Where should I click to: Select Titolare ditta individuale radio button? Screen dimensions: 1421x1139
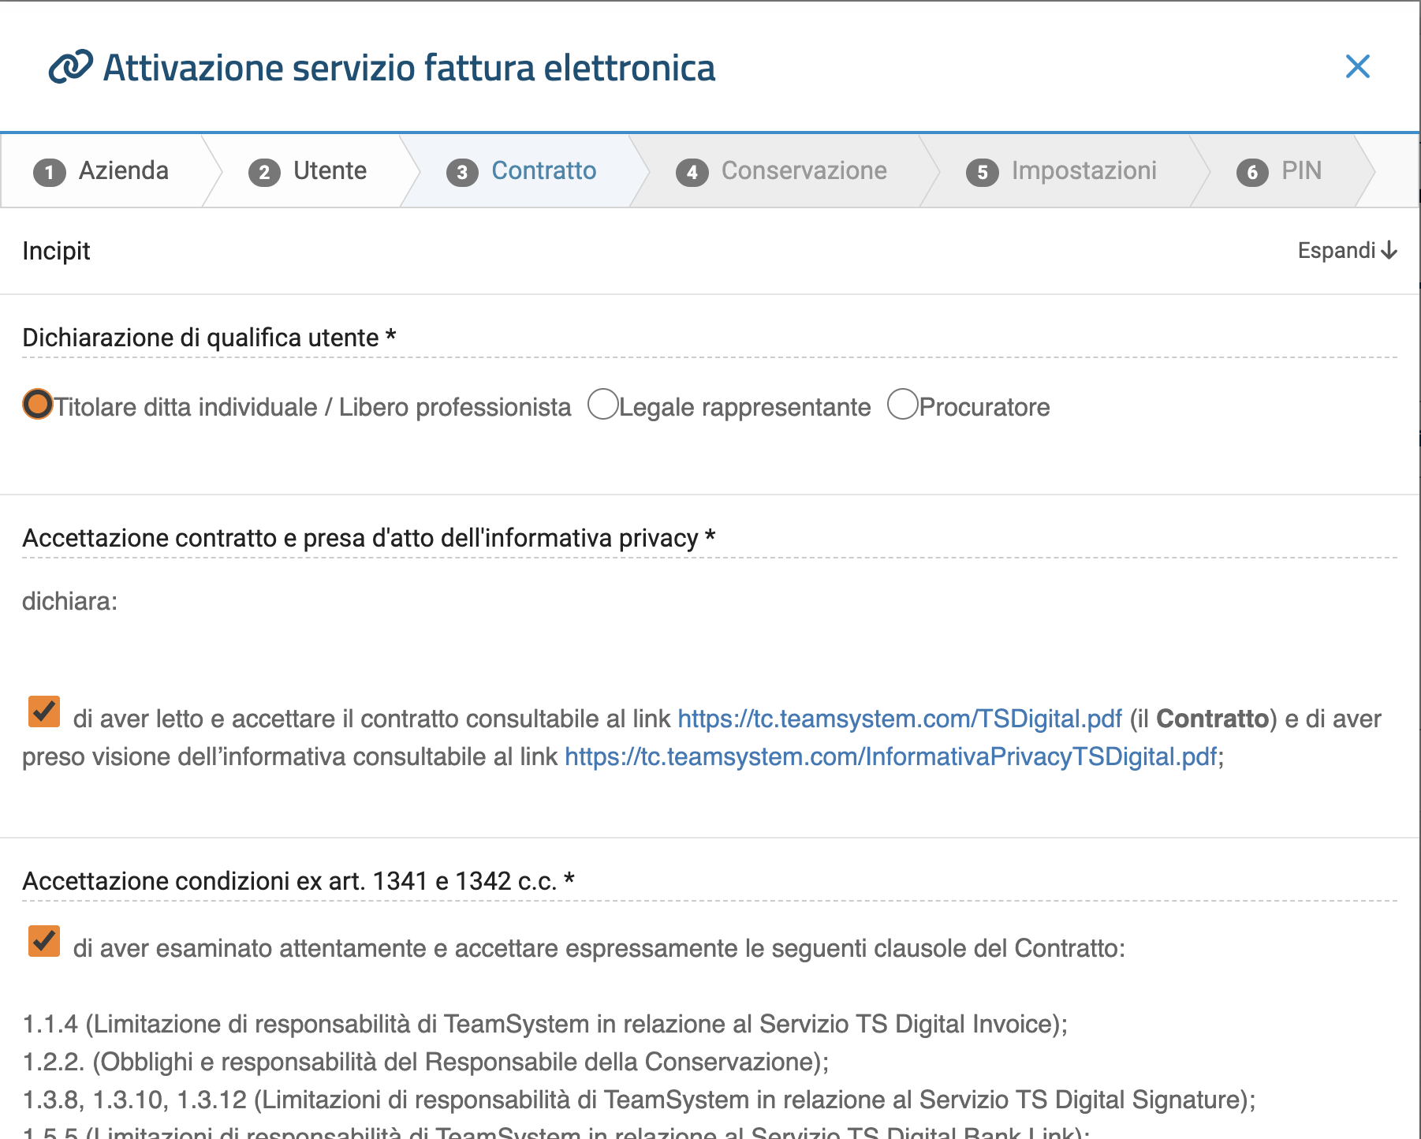[37, 405]
